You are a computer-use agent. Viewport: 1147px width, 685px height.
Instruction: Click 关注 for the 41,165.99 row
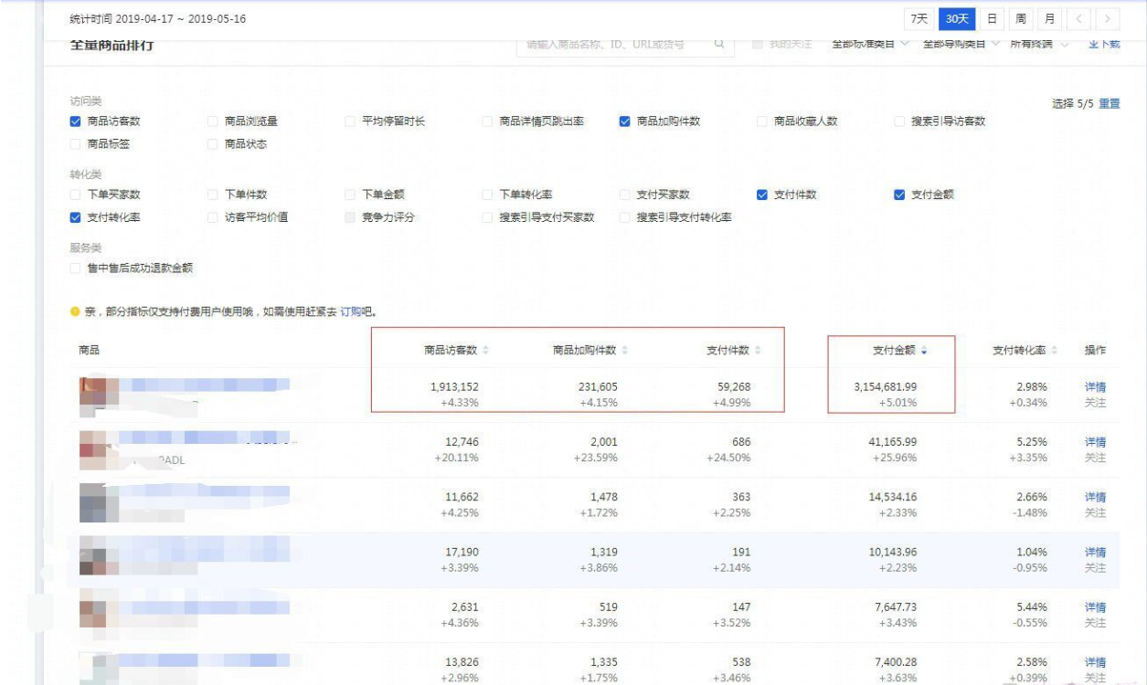pos(1095,458)
